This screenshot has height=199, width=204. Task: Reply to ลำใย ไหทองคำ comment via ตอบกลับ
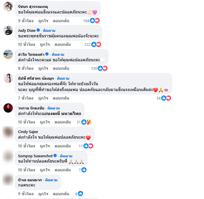61,68
